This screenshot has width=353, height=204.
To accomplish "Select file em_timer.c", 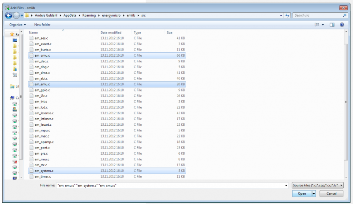I will [x=107, y=176].
